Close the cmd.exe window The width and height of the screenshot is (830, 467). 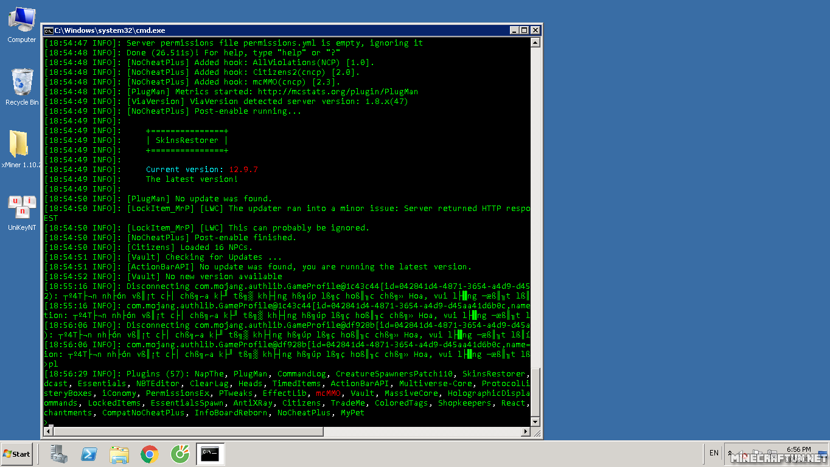(x=535, y=30)
